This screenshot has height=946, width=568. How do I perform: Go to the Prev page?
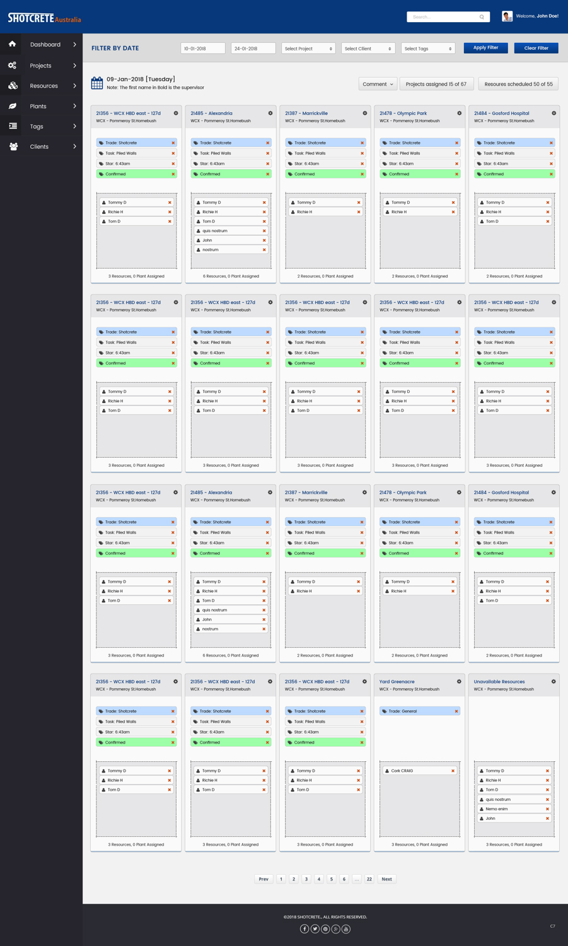point(264,879)
